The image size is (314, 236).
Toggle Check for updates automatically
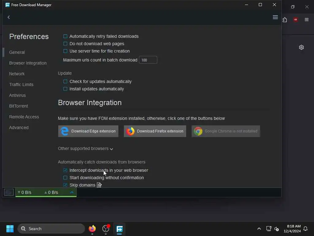[65, 81]
